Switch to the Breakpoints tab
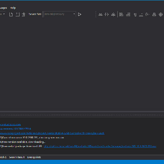The width and height of the screenshot is (164, 164). tap(34, 157)
